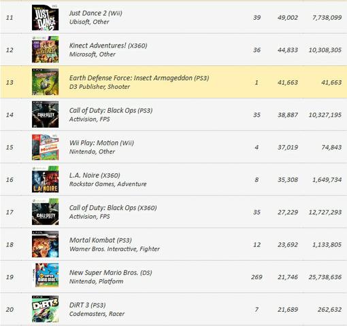Select the Earth Defense Force cover art
This screenshot has width=347, height=326.
[x=45, y=82]
